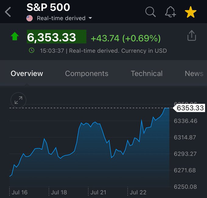Tap the back arrow icon
This screenshot has height=198, width=207.
8,12
